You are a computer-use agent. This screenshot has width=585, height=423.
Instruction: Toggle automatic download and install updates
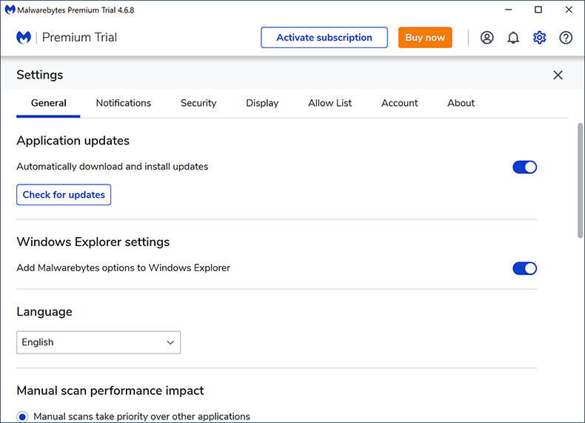pos(524,167)
